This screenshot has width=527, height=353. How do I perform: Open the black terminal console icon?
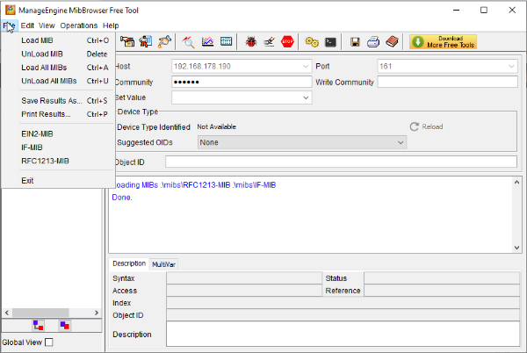pyautogui.click(x=330, y=41)
